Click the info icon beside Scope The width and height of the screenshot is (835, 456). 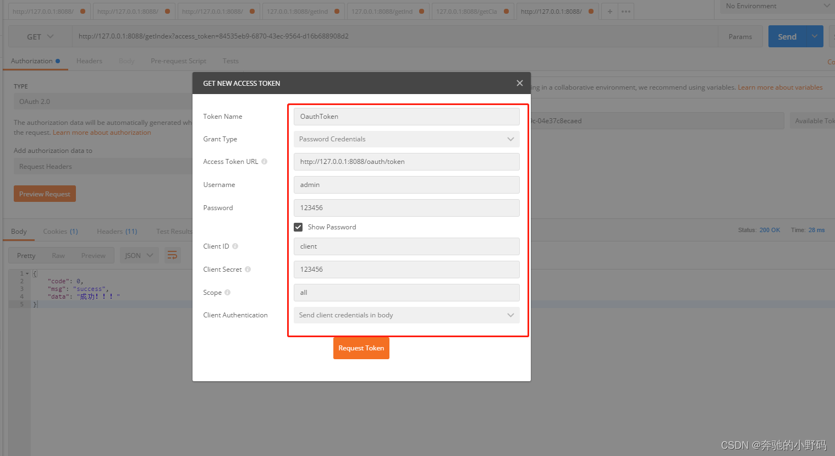coord(228,292)
